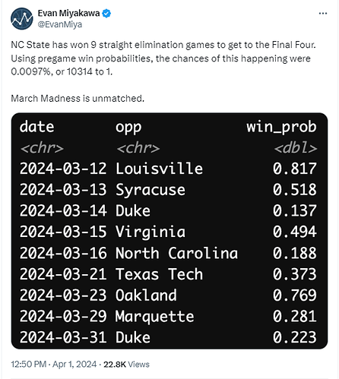Screen dimensions: 339x379
Task: Click the tweet text about NC State
Action: coord(163,58)
